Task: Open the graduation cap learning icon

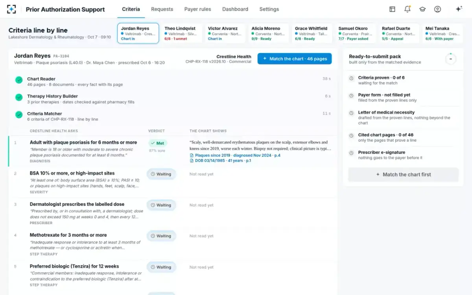Action: coord(422,9)
